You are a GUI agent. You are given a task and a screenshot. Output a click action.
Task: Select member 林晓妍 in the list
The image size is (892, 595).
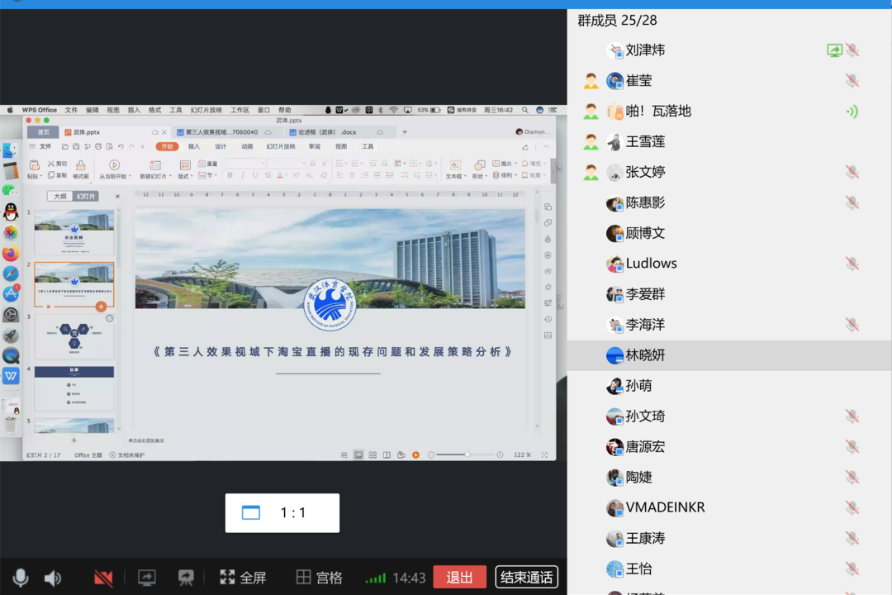click(645, 355)
